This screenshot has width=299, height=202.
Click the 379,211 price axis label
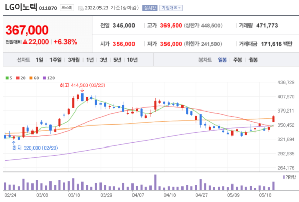(286, 111)
